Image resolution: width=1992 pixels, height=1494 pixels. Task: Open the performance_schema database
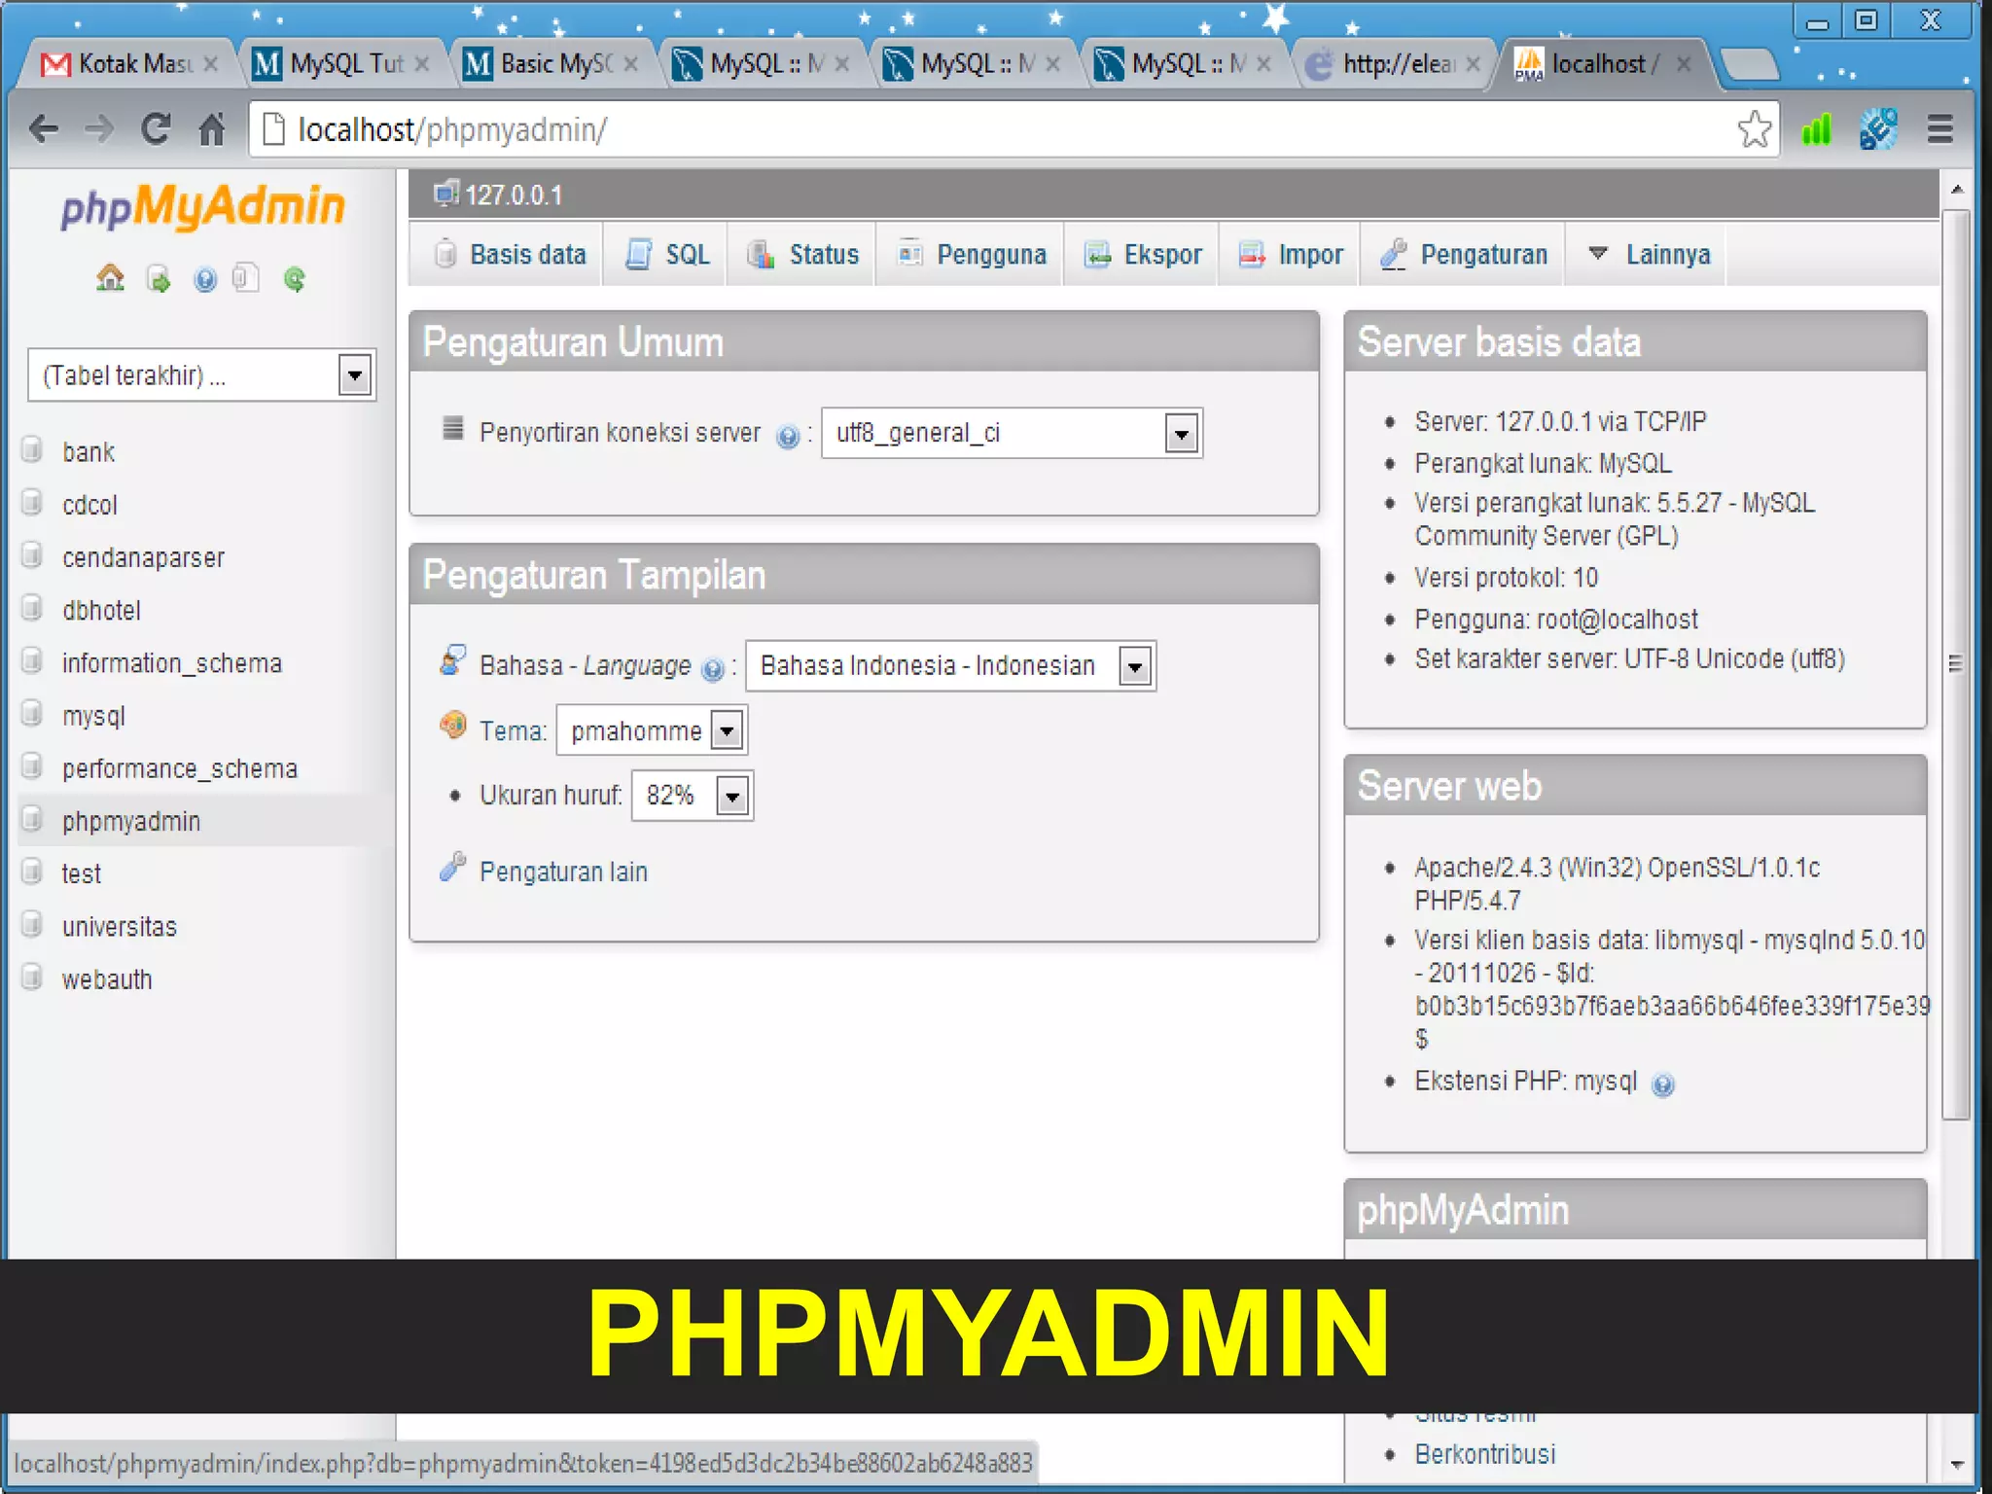(x=180, y=768)
